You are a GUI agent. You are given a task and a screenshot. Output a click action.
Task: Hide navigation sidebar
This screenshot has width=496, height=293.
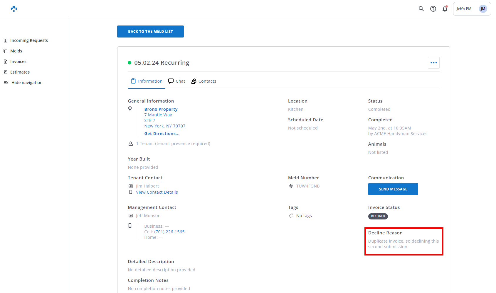click(27, 83)
